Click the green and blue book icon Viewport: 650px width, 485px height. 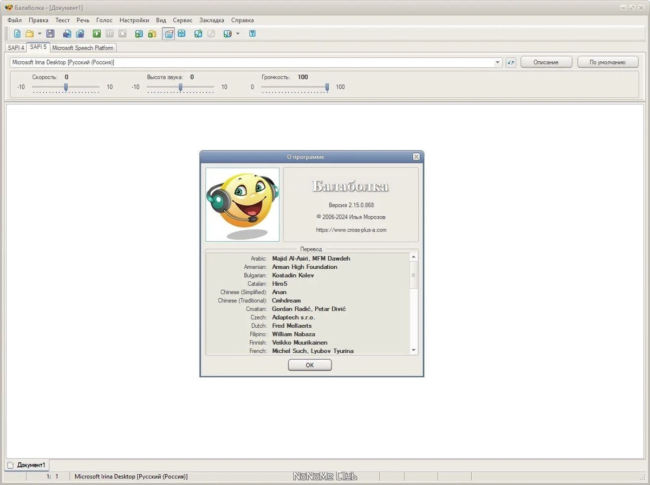(x=198, y=34)
